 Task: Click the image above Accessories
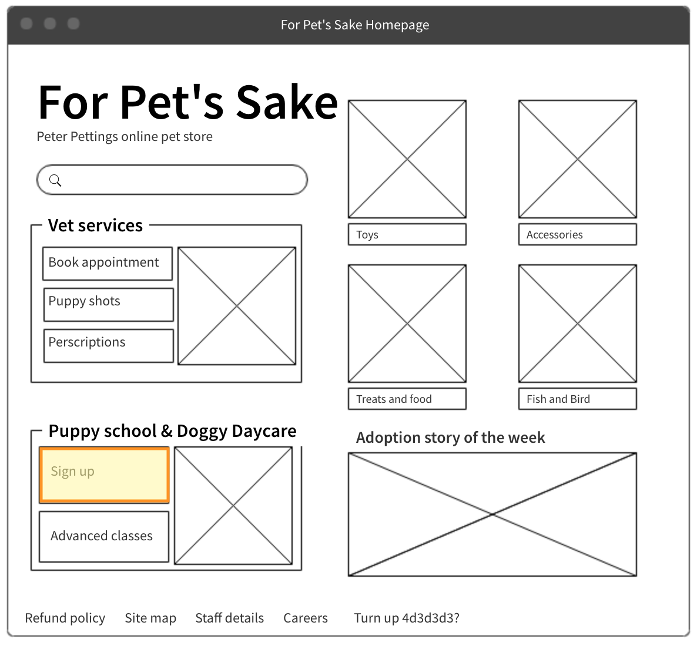[577, 159]
